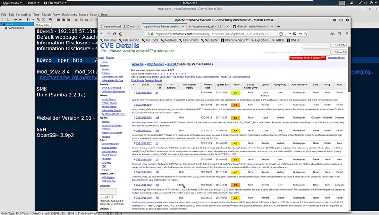Click the bulleted list icon in CherryTree toolbar
The image size is (379, 215).
tap(58, 20)
